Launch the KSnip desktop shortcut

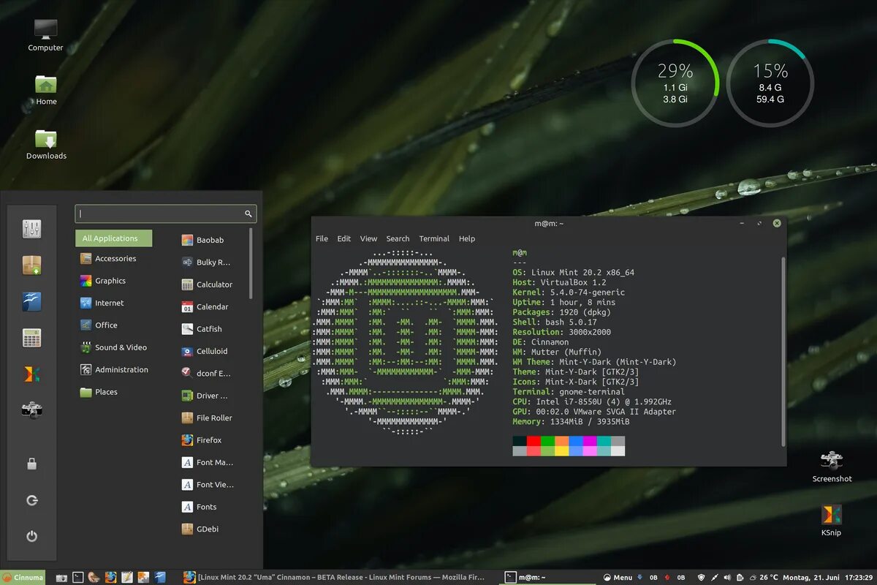(x=832, y=520)
